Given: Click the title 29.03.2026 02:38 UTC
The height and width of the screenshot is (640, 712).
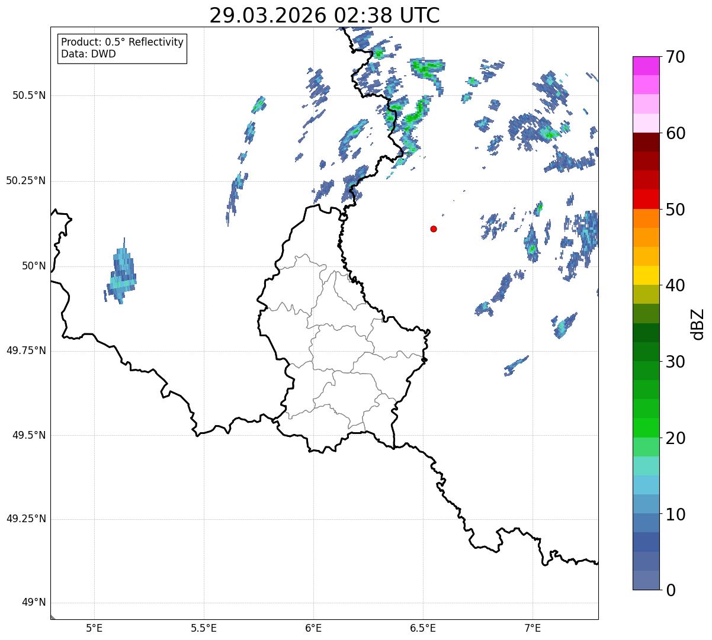Looking at the screenshot, I should [325, 15].
